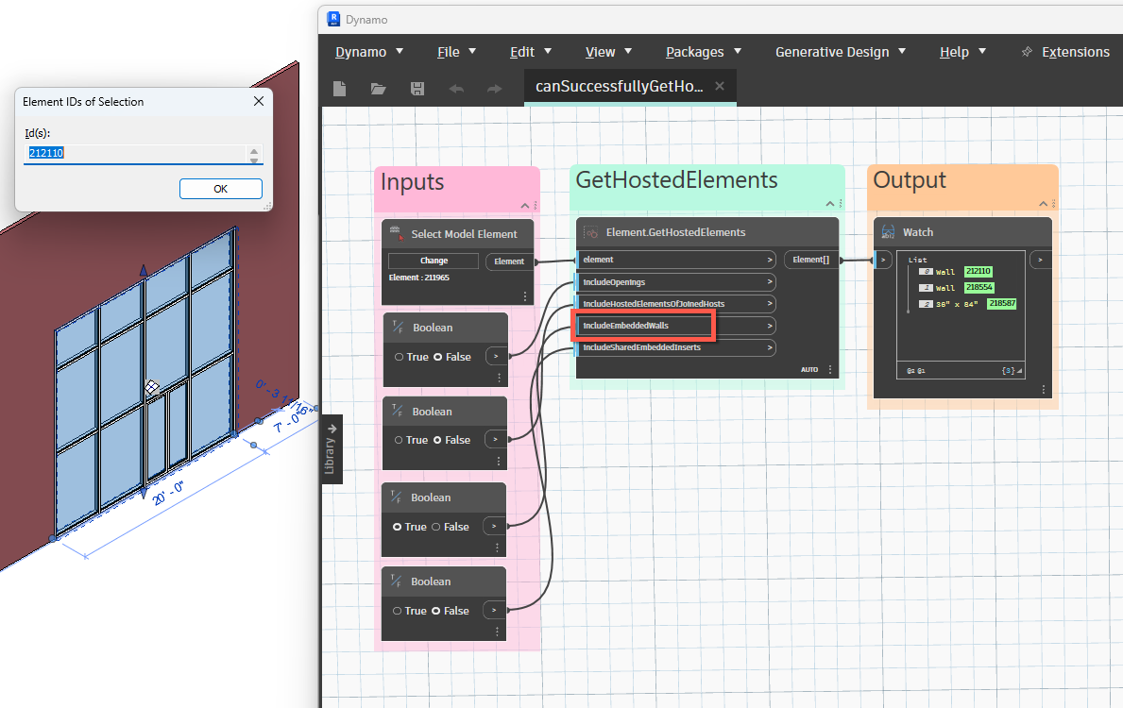Open the Dynamo menu
1123x708 pixels.
click(369, 52)
